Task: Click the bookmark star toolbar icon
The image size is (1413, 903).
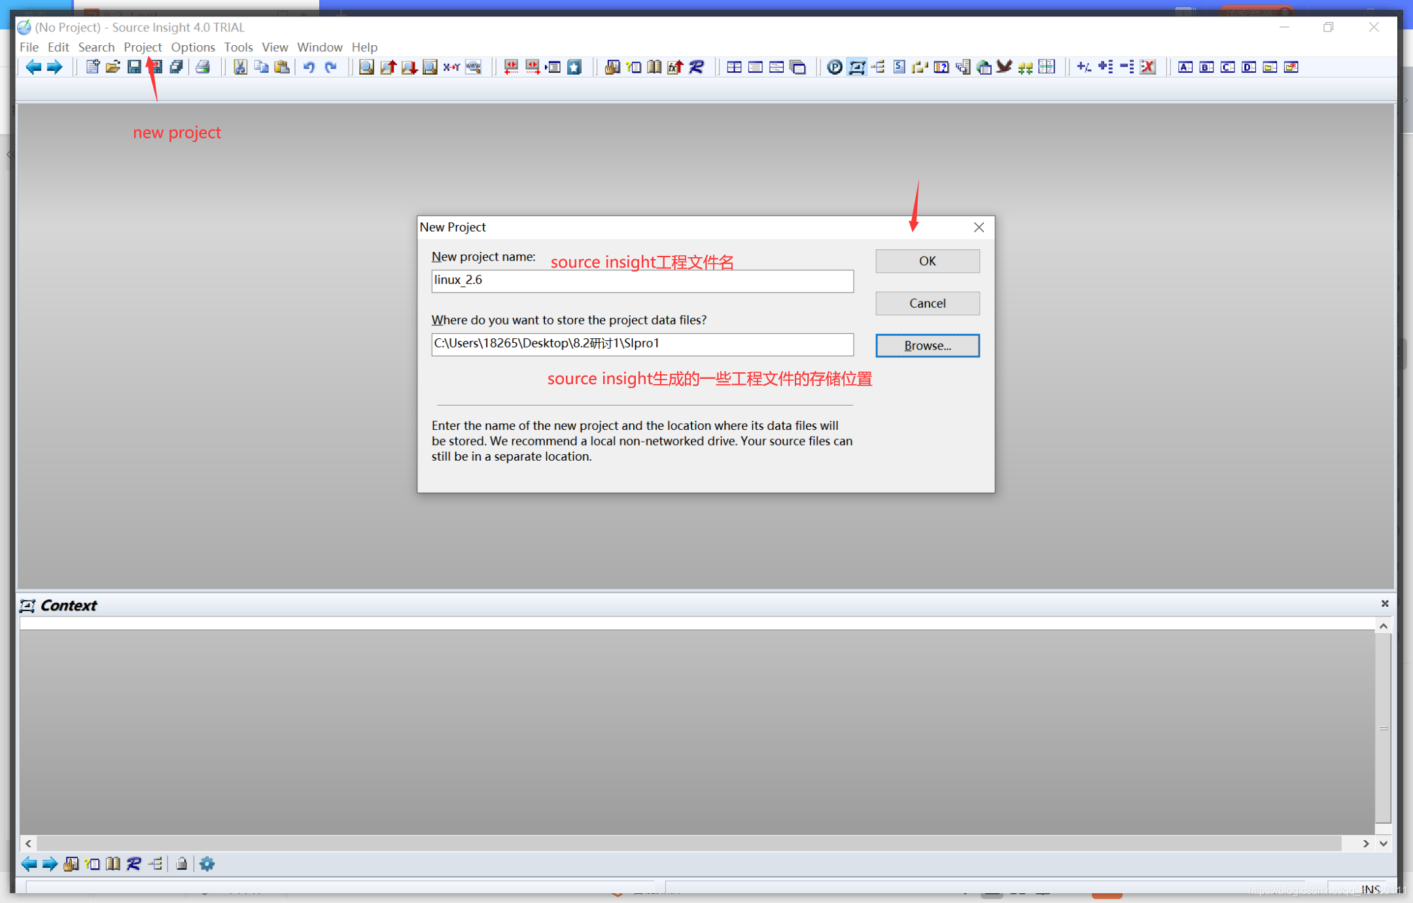Action: click(574, 67)
